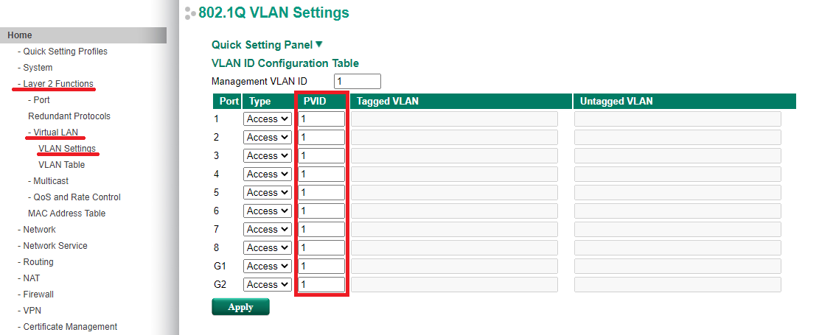Click the Apply button
This screenshot has width=819, height=335.
240,307
